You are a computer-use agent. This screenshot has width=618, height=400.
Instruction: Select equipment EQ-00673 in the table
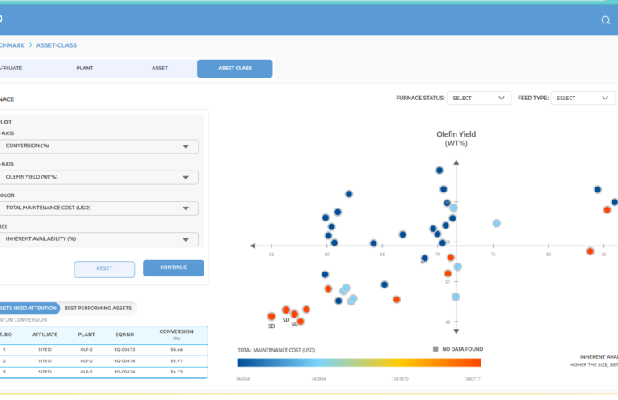pos(124,350)
